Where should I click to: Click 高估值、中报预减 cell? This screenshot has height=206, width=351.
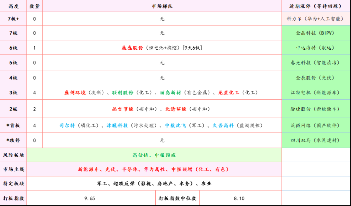pos(154,155)
